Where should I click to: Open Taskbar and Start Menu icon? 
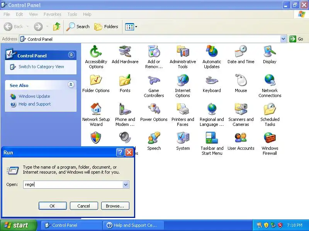[212, 138]
